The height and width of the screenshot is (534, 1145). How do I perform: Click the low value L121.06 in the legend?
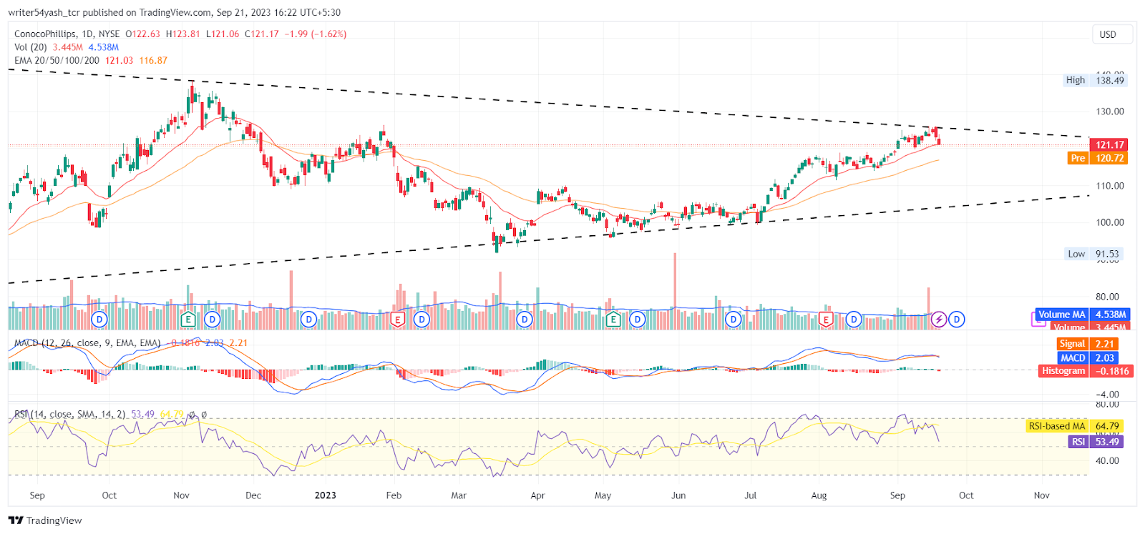click(x=223, y=34)
